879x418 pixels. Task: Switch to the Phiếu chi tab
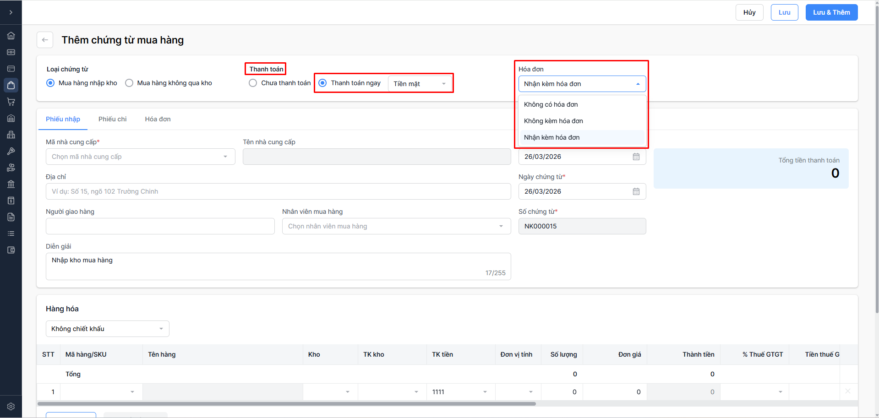point(112,119)
